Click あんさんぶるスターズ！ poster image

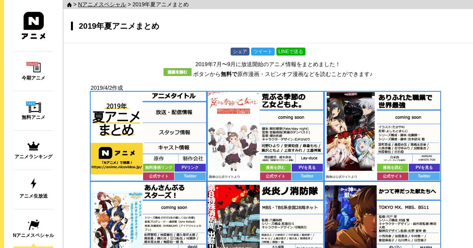pos(117,219)
